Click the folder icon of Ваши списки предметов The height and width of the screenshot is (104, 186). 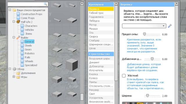pos(14,10)
